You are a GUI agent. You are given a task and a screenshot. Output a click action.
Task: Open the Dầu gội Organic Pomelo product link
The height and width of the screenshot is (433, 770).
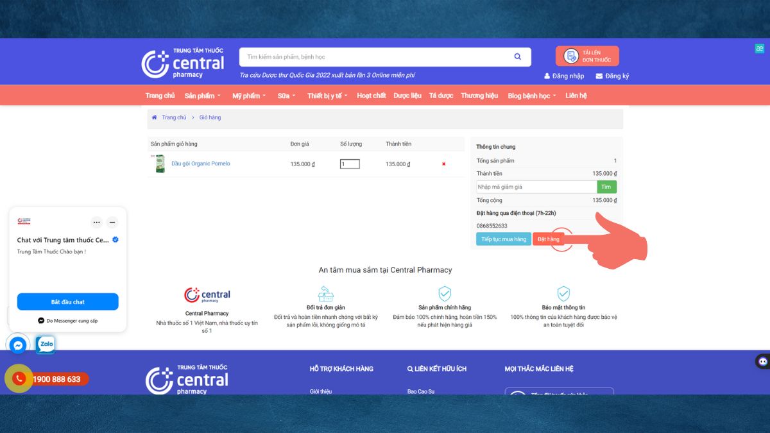click(200, 164)
